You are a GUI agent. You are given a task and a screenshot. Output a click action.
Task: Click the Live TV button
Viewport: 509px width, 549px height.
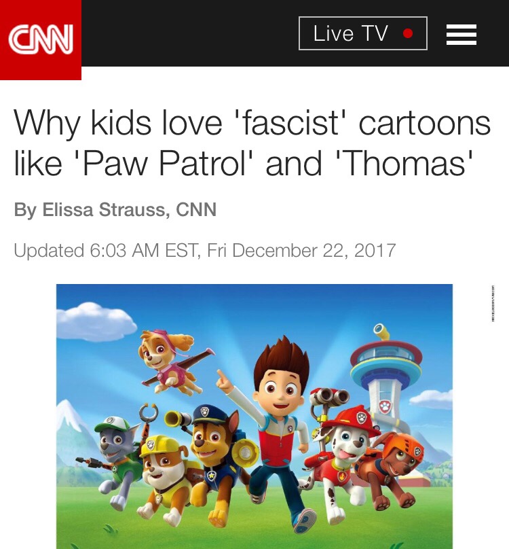[x=363, y=33]
